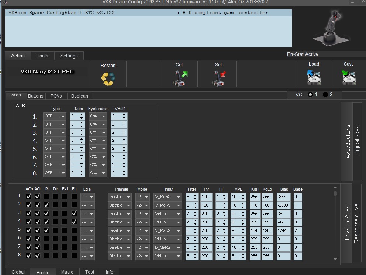
Task: Toggle Ext checkbox for axis 6
Action: coord(64,239)
